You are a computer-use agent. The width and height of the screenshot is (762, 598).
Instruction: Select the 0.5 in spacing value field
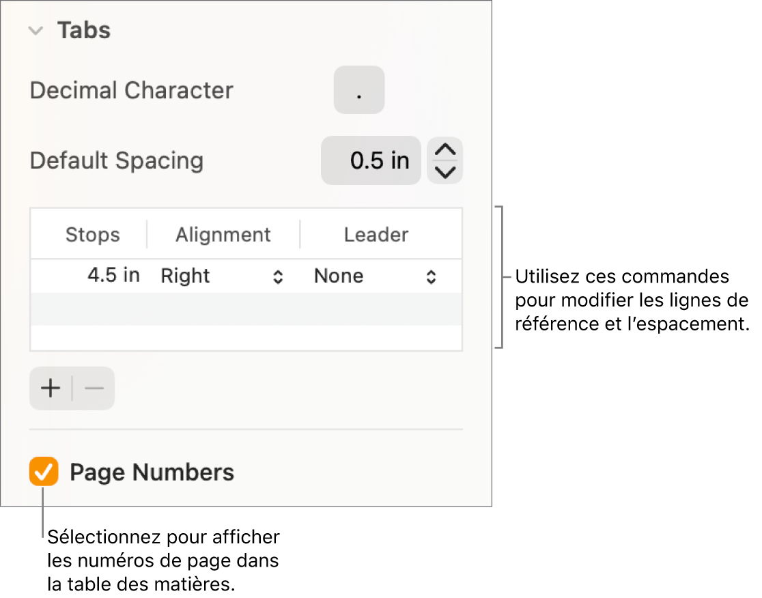coord(371,160)
